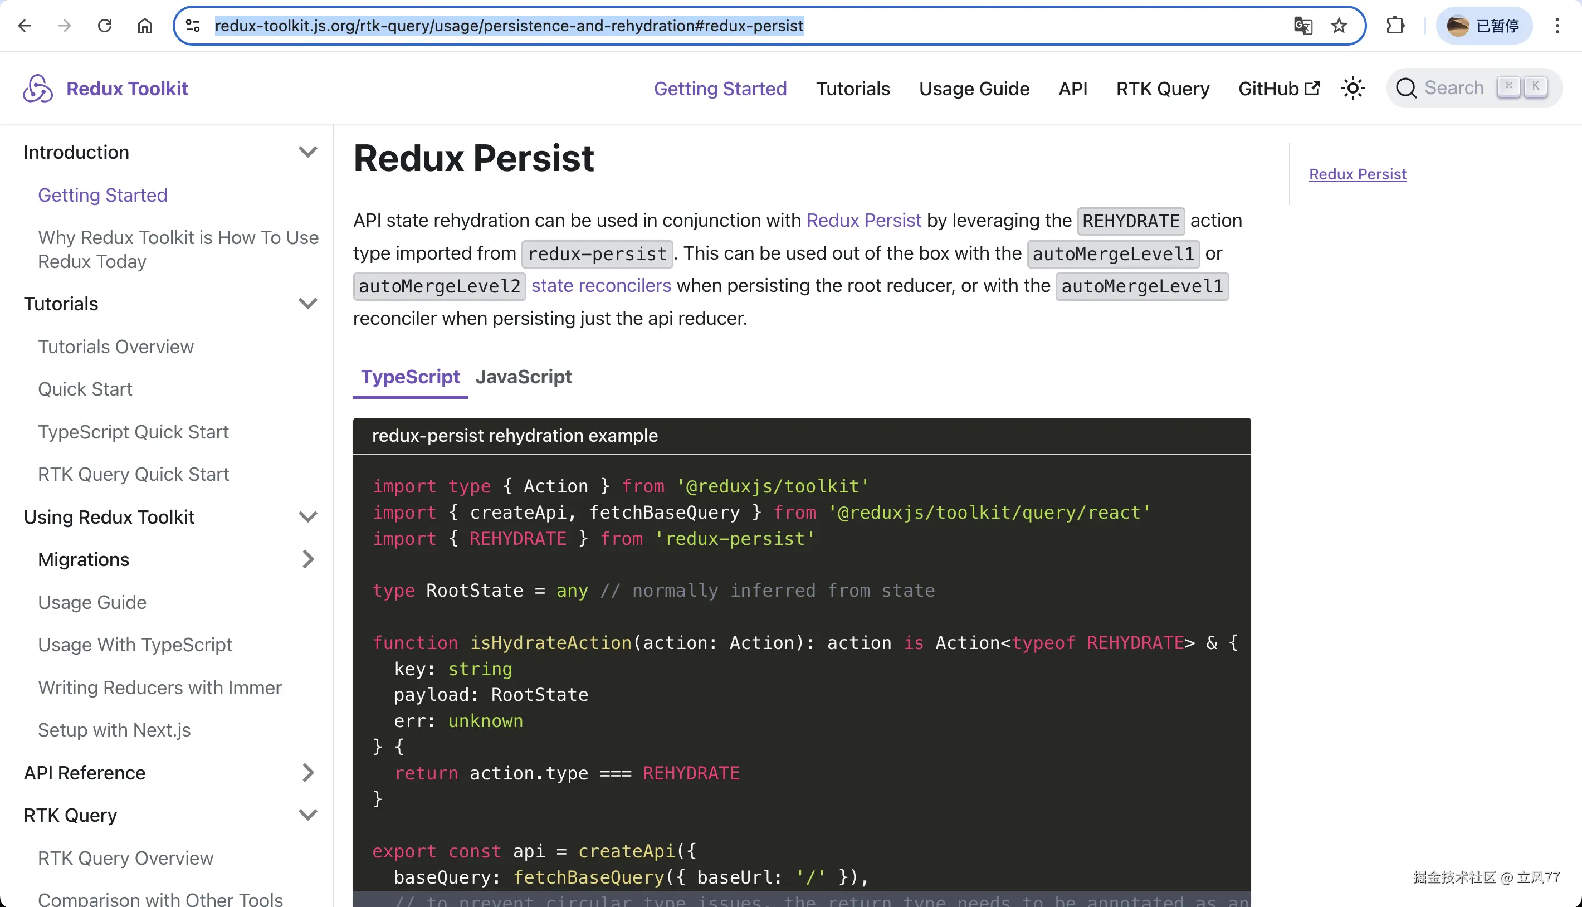
Task: Open Usage With TypeScript sidebar item
Action: 135,645
